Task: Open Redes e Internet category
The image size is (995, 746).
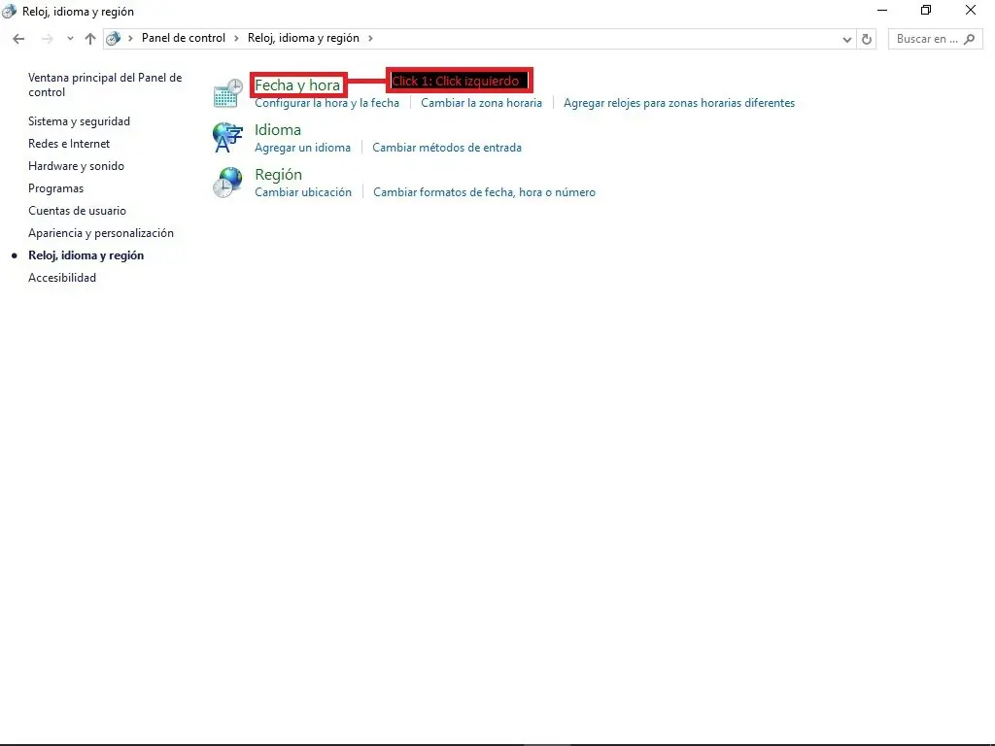Action: (x=69, y=144)
